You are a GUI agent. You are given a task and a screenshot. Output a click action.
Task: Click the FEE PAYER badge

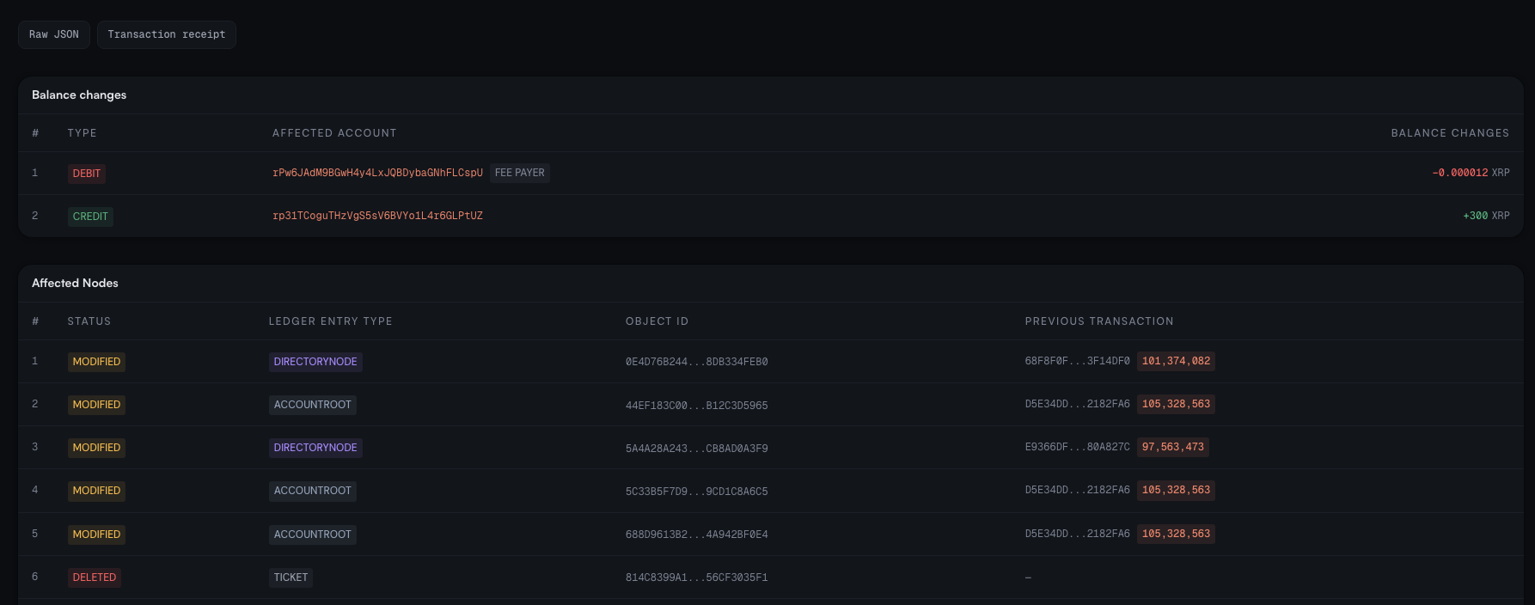(520, 173)
